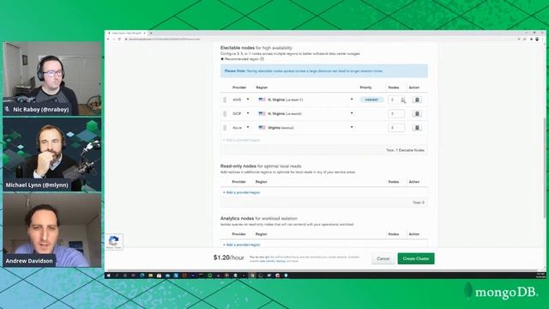The height and width of the screenshot is (309, 549).
Task: Click the GCP row nodes count field
Action: [x=396, y=114]
